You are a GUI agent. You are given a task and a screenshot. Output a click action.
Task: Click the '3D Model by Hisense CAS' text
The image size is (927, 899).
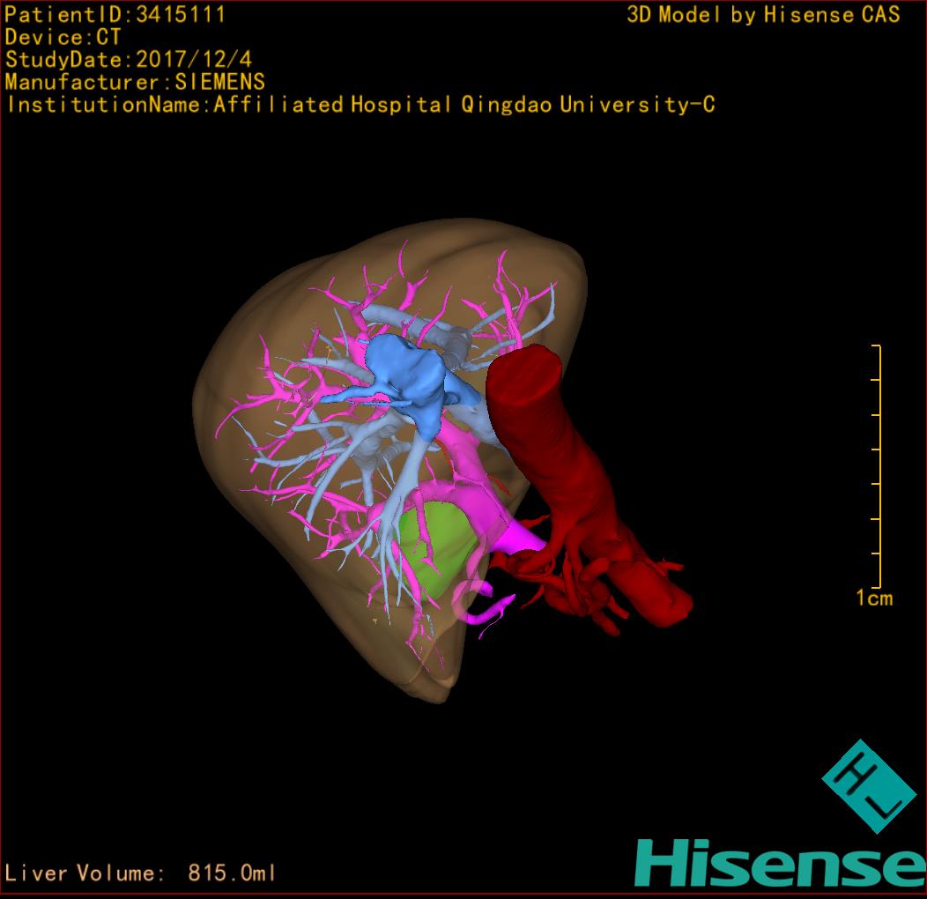coord(763,15)
